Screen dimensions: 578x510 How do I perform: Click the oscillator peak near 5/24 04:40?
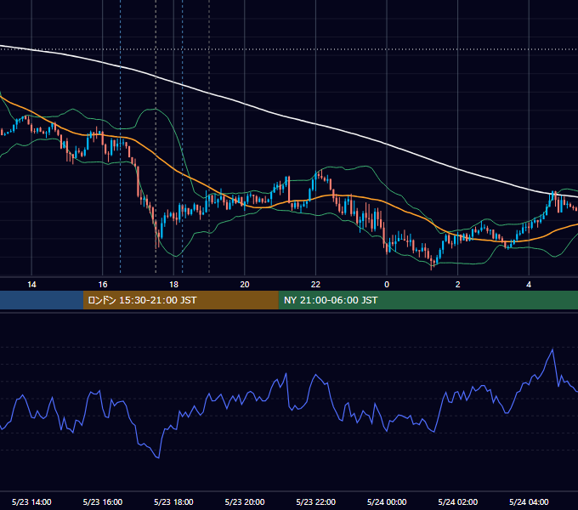tap(552, 349)
